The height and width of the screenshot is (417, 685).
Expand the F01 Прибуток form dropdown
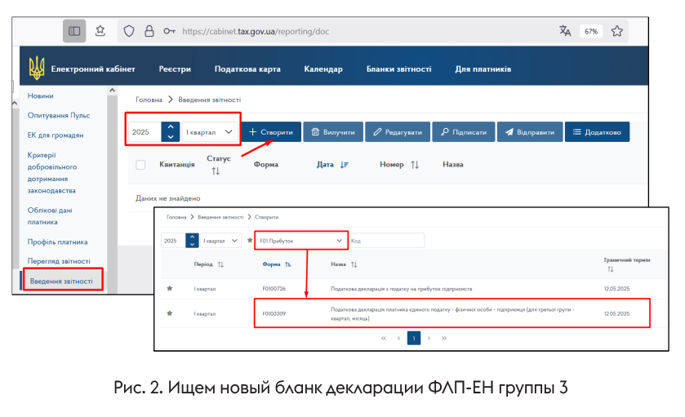coord(303,242)
